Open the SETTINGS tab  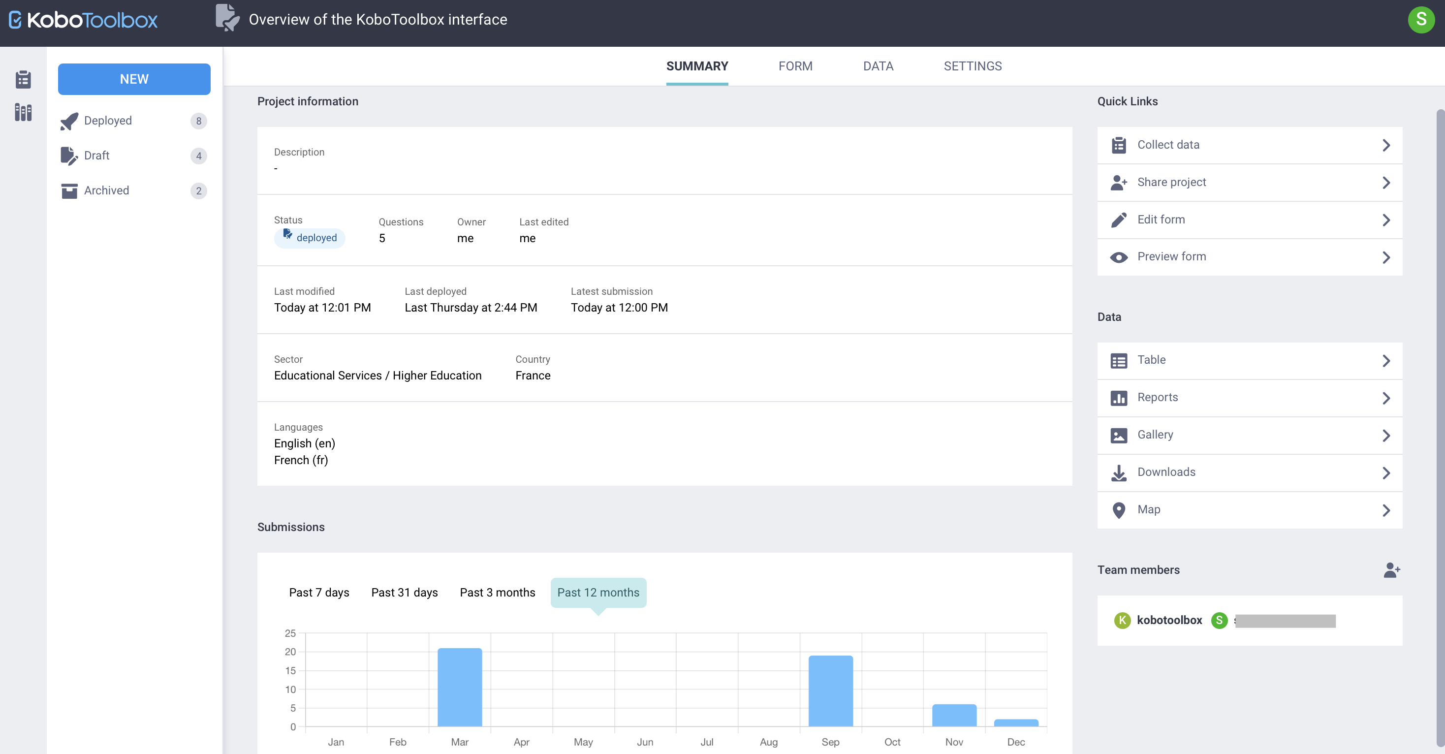coord(972,66)
